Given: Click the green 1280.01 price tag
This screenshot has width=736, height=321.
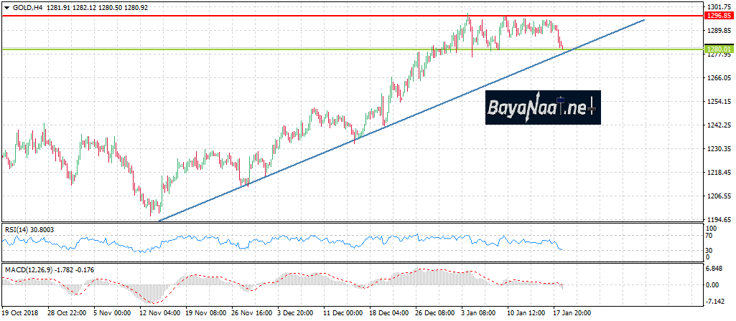Looking at the screenshot, I should pos(718,49).
